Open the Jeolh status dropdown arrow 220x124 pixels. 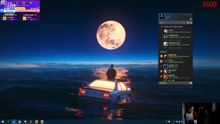(171, 17)
